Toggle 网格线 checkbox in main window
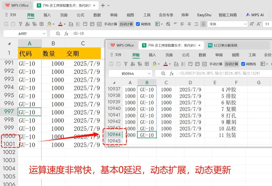 pos(138,24)
